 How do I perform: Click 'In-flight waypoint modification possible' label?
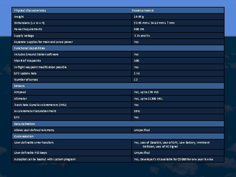[x=40, y=67]
